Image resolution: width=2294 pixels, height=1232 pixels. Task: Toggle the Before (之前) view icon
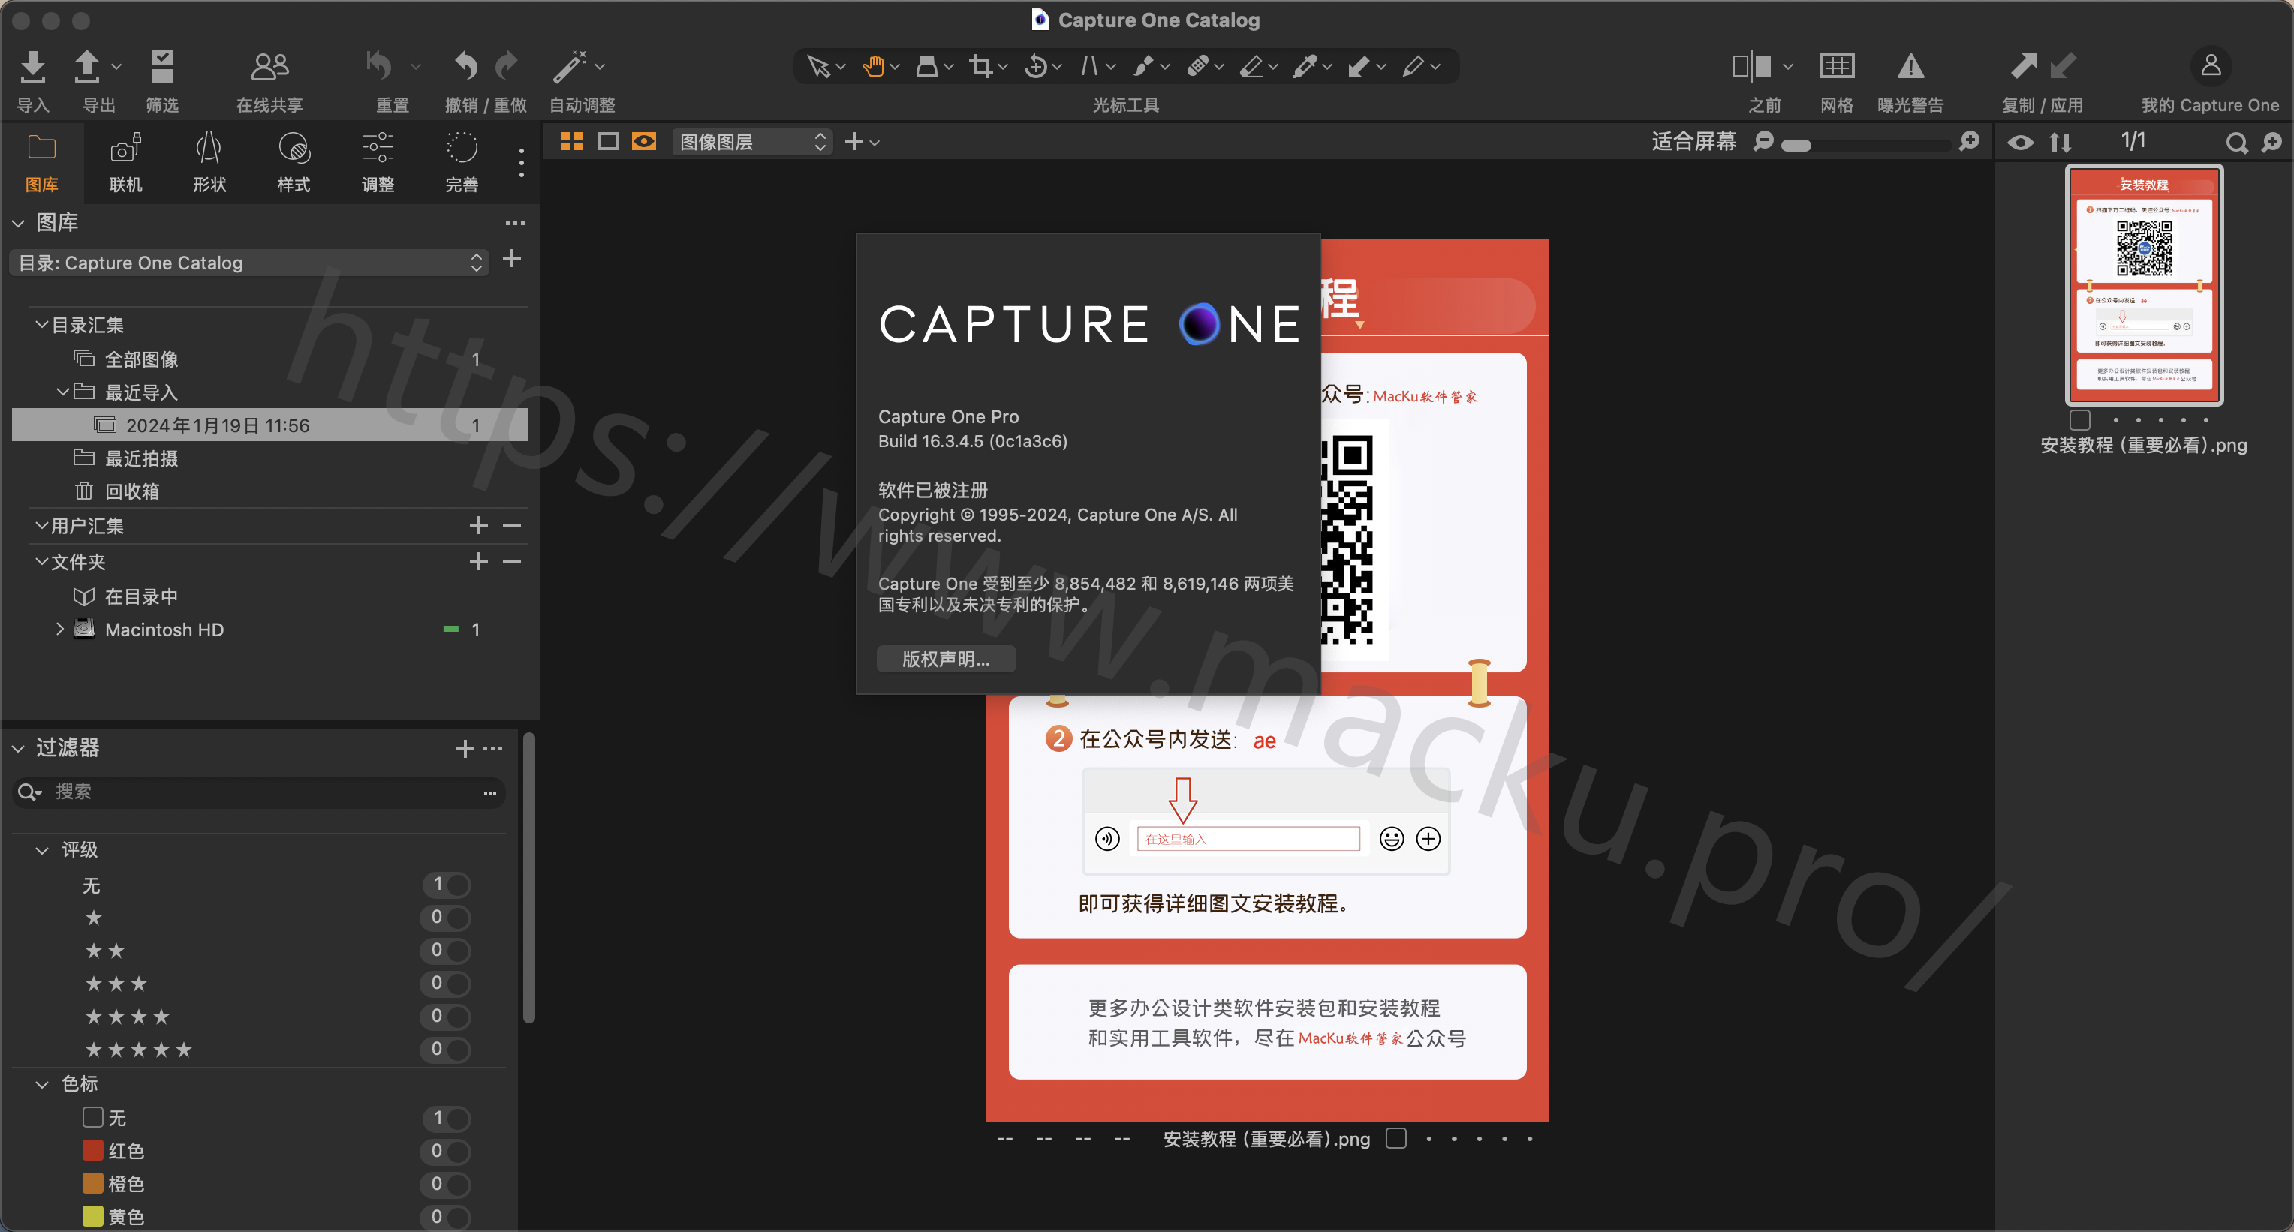click(x=1752, y=66)
